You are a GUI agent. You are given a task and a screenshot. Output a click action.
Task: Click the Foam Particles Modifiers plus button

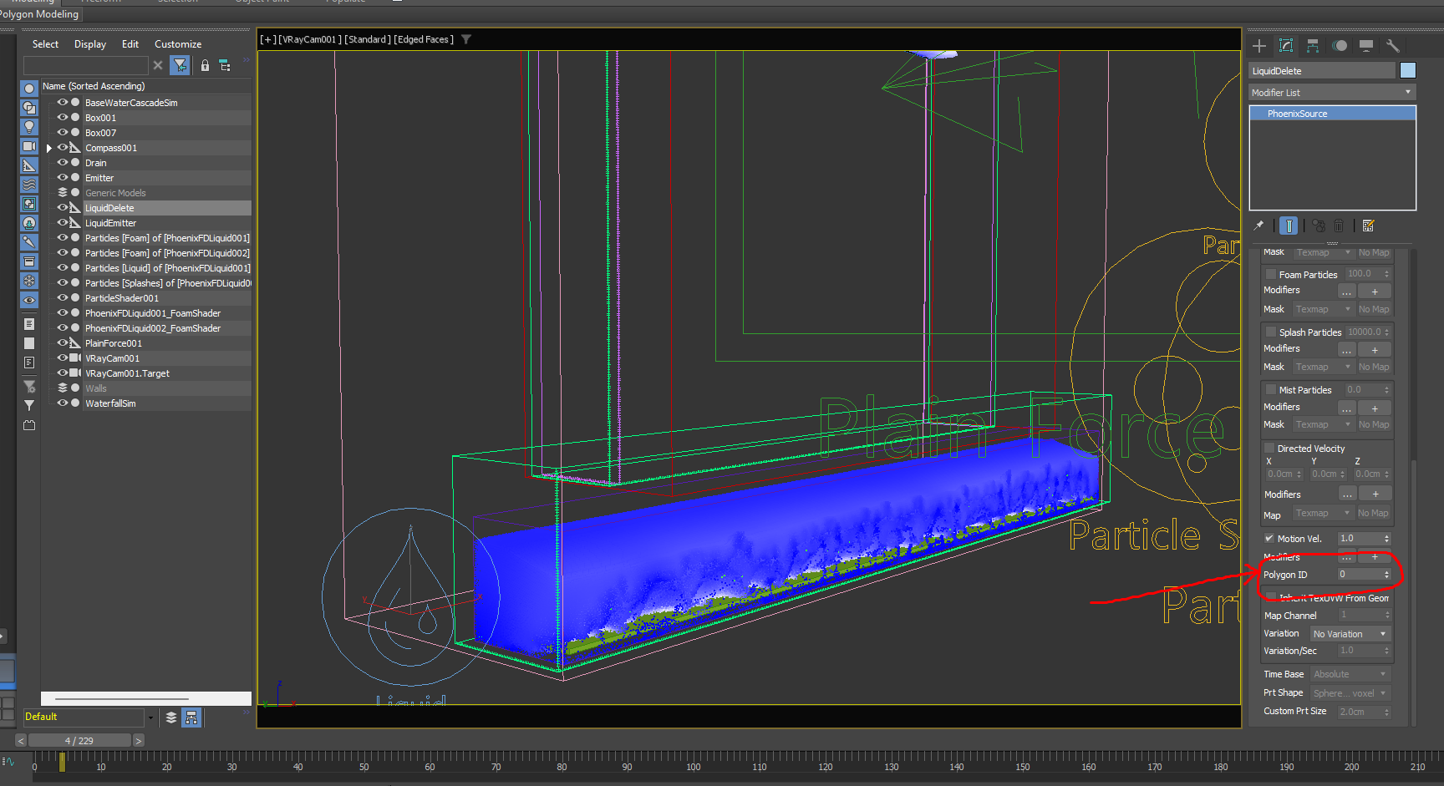(1375, 292)
